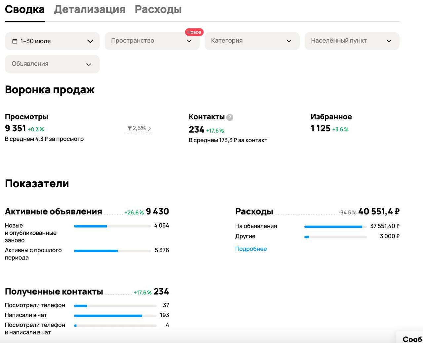This screenshot has width=423, height=343.
Task: Click the calendar icon in date filter
Action: [15, 41]
